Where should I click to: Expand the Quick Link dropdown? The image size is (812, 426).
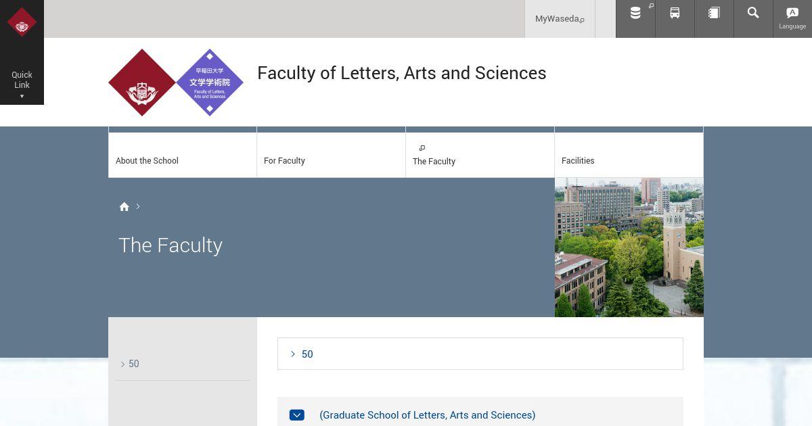(22, 85)
